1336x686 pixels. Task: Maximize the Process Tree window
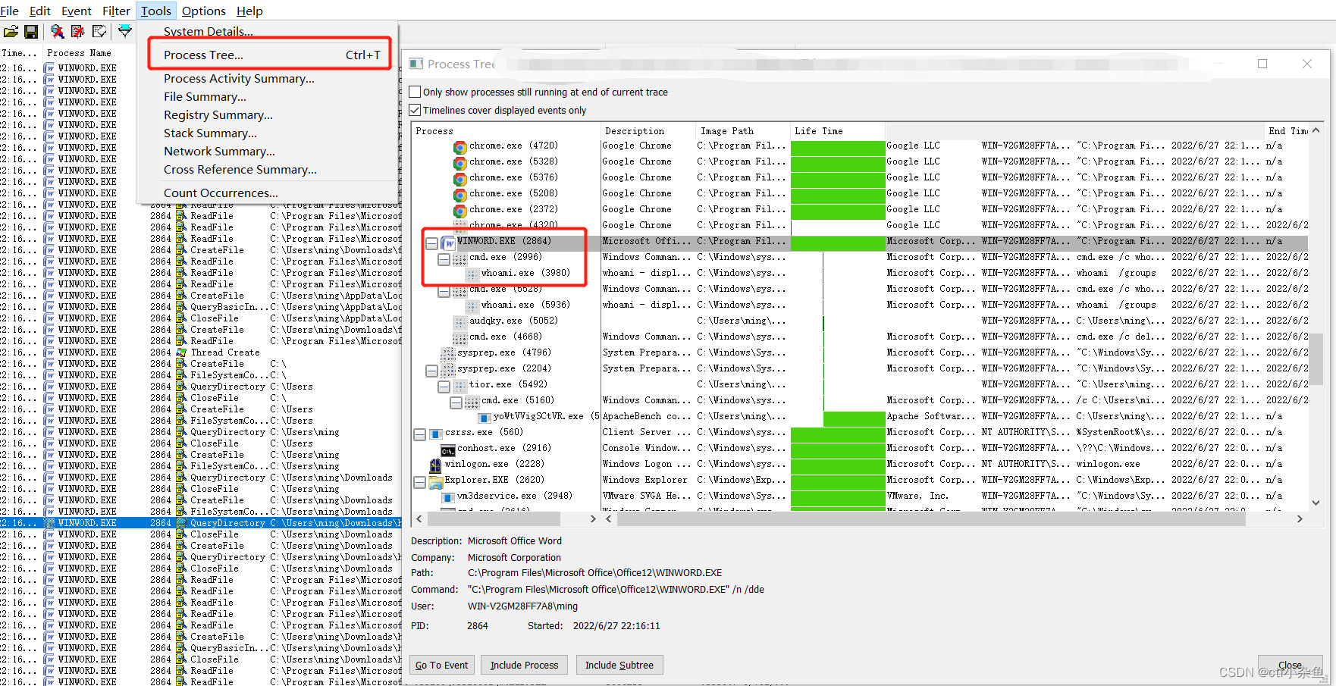click(1262, 64)
